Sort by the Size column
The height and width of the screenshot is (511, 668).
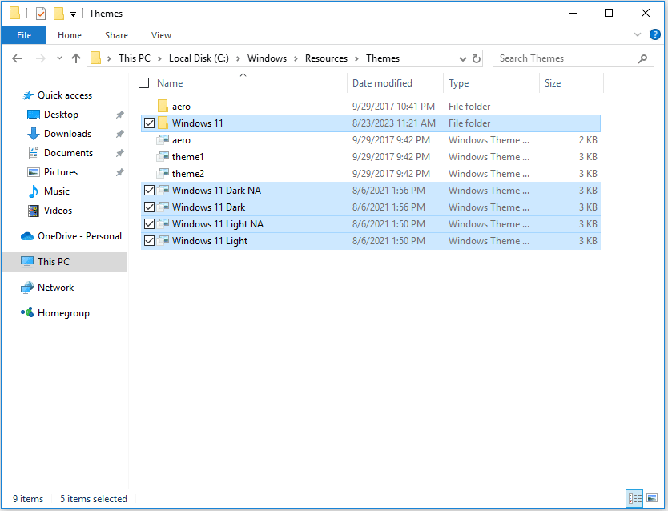tap(553, 83)
